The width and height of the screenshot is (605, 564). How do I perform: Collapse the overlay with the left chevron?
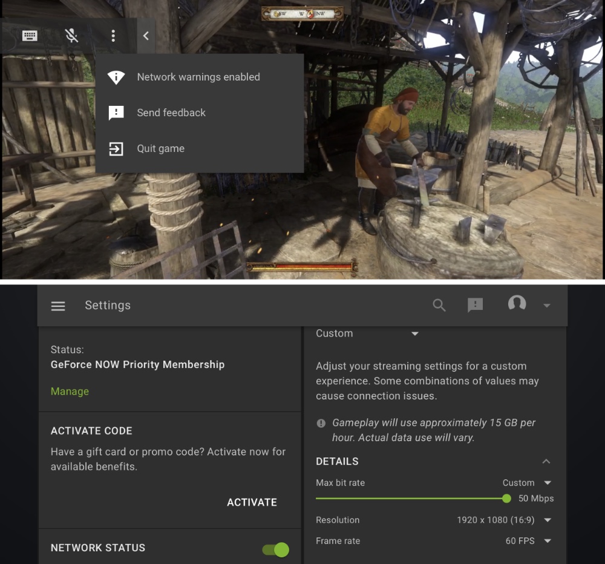[x=146, y=36]
